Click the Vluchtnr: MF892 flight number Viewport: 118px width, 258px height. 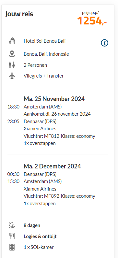[x=41, y=196]
